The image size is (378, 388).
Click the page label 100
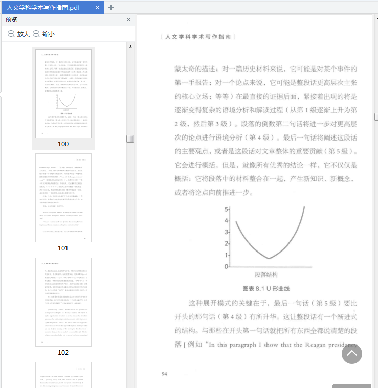tap(63, 144)
